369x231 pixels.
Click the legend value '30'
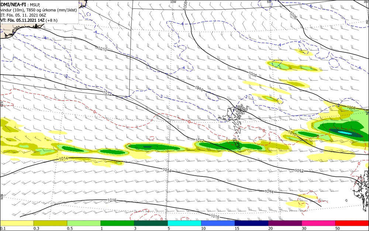(x=304, y=228)
